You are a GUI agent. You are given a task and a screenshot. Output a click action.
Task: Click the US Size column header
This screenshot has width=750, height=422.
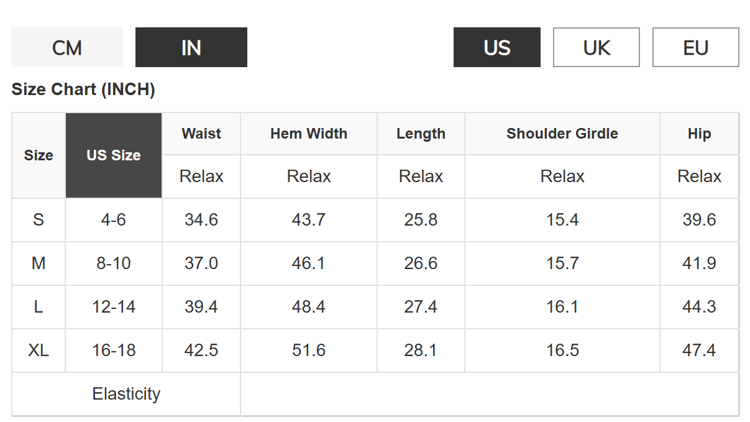click(x=114, y=155)
